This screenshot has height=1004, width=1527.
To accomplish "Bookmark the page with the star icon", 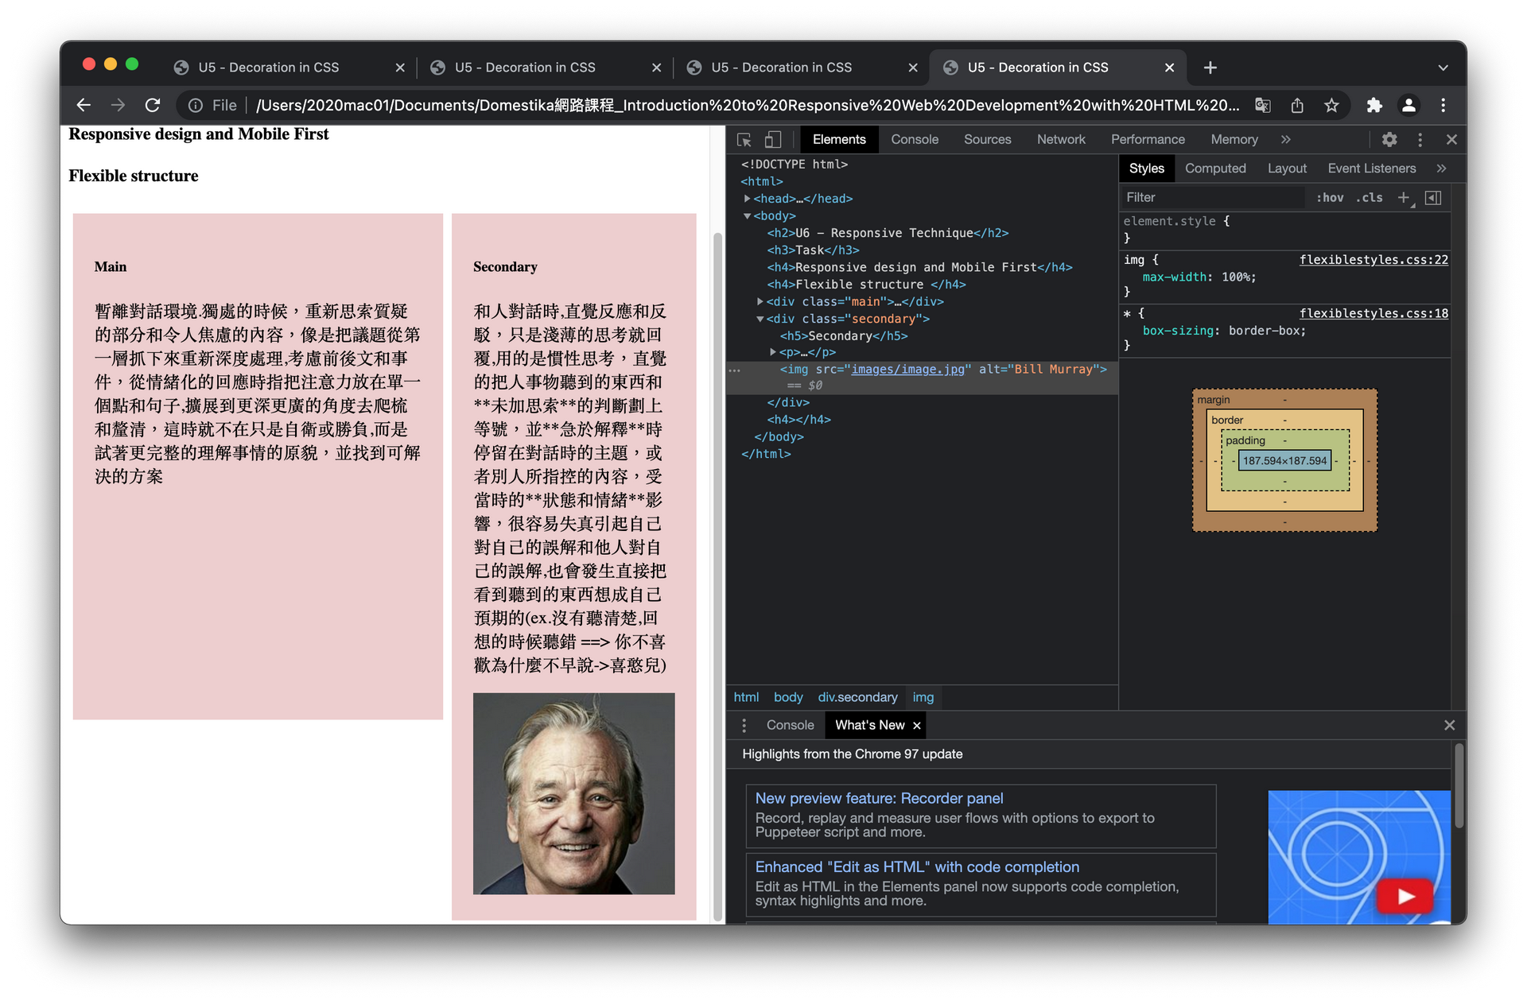I will click(x=1331, y=105).
